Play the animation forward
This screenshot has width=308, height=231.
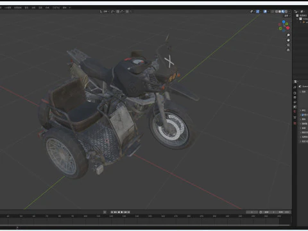(x=122, y=212)
